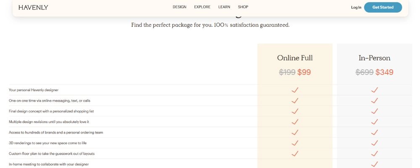Click 'In-home meeting to collaborate' text

click(49, 164)
